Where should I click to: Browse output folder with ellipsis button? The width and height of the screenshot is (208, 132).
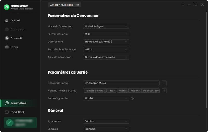coord(164,83)
